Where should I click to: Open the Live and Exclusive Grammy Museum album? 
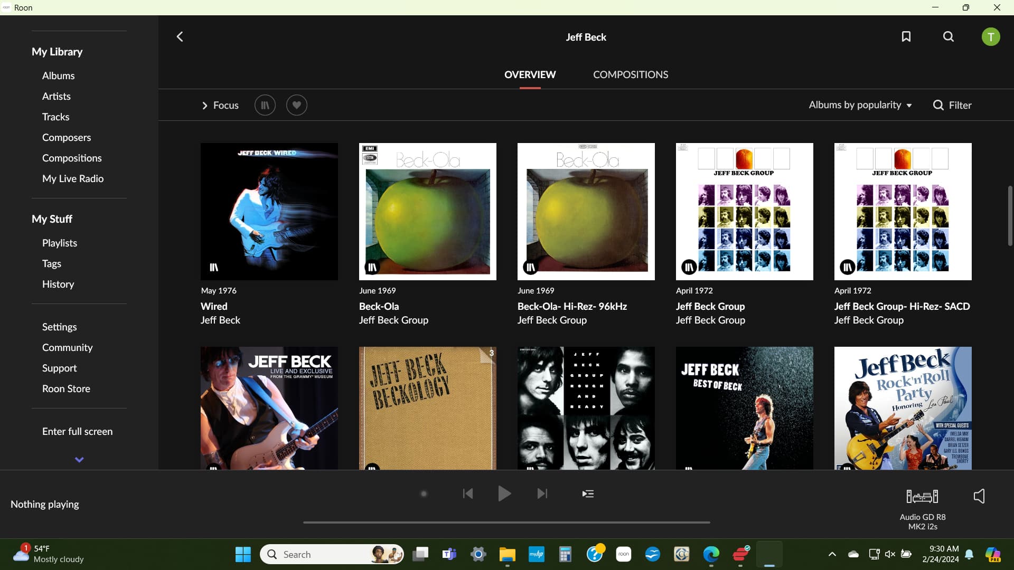[269, 408]
